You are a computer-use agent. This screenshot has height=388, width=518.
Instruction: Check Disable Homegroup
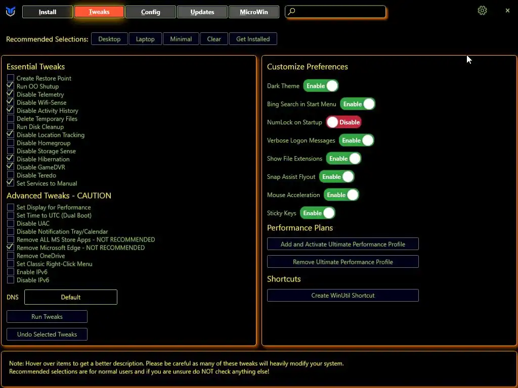click(x=11, y=143)
